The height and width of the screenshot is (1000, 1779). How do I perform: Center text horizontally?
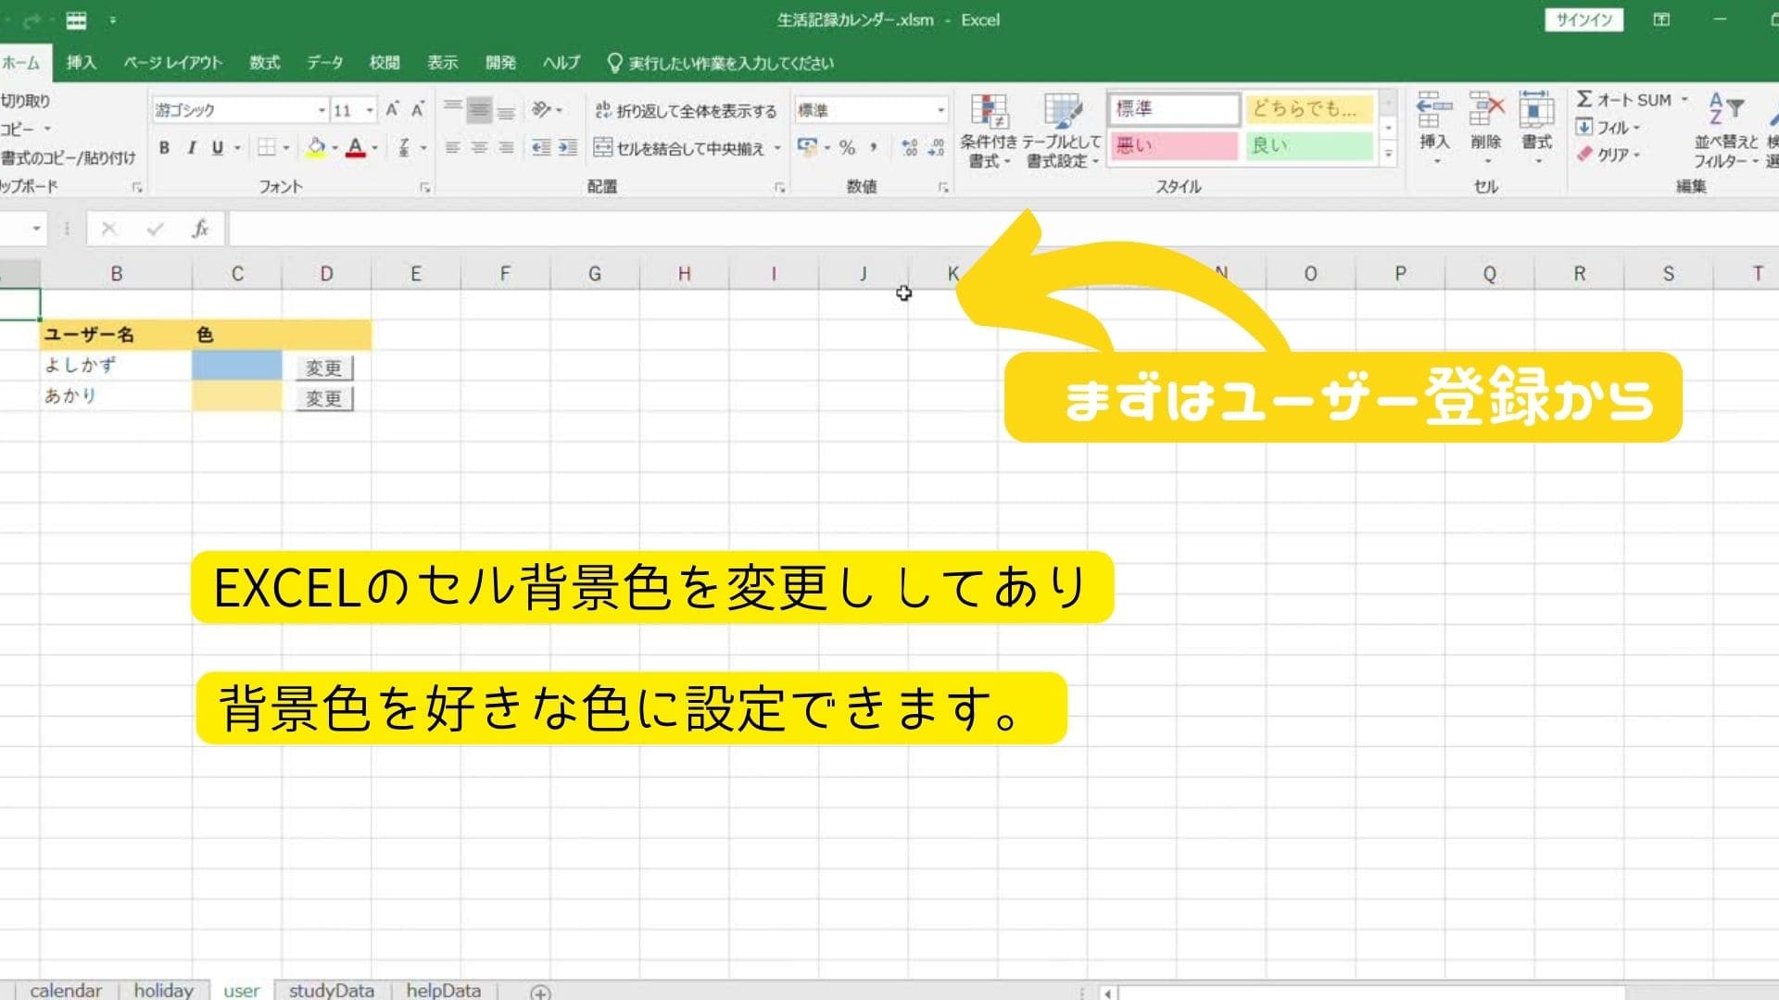[479, 148]
